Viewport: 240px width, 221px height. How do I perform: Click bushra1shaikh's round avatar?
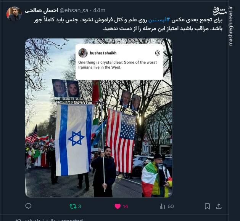point(83,53)
